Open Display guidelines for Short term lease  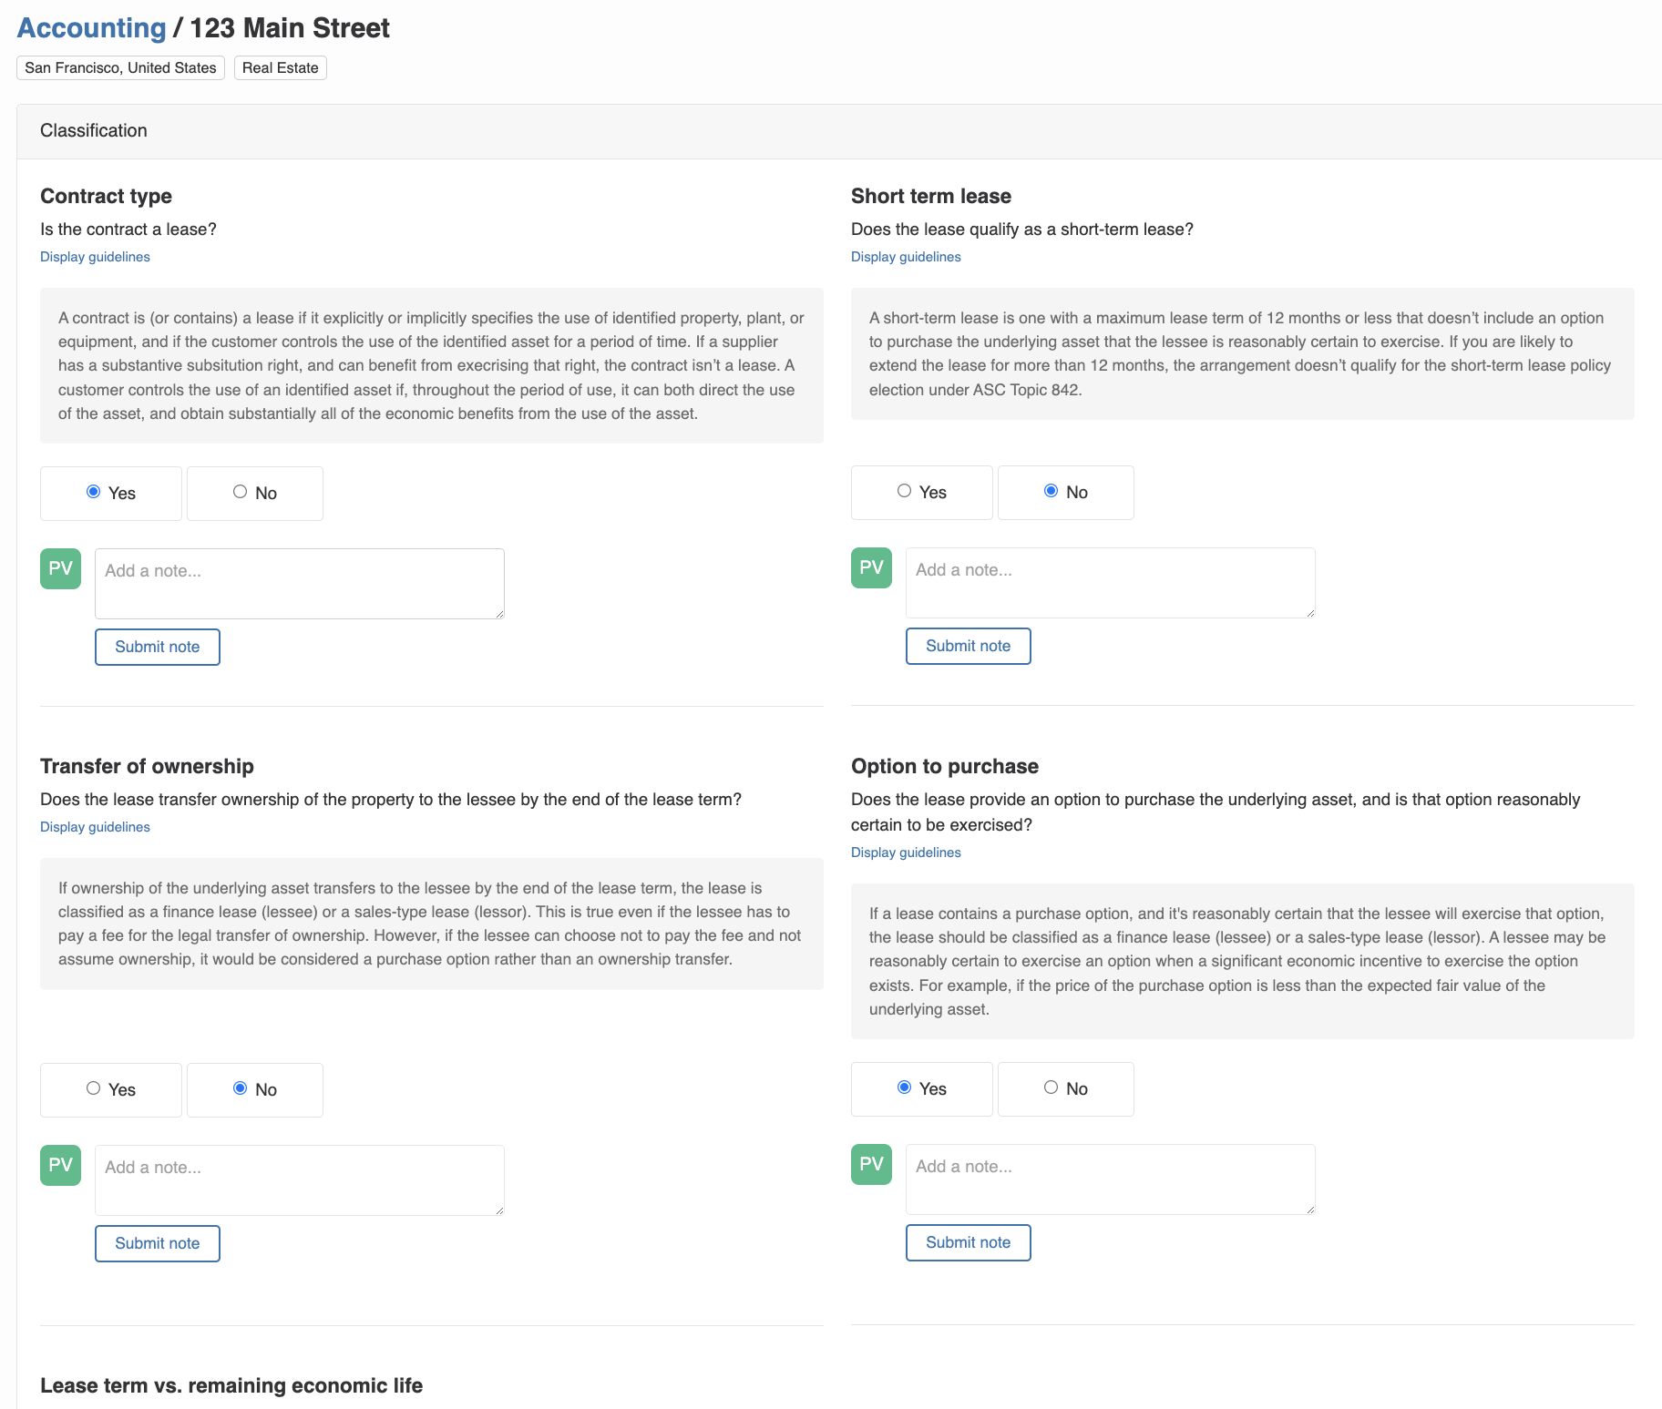click(905, 257)
